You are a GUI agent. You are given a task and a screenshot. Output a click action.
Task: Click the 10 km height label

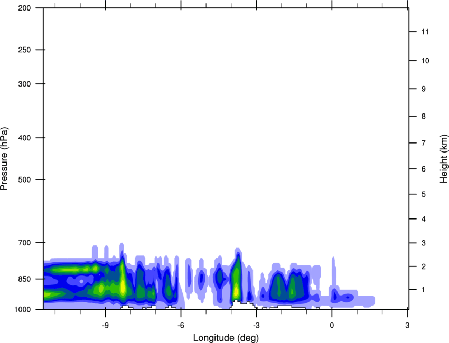pos(425,61)
